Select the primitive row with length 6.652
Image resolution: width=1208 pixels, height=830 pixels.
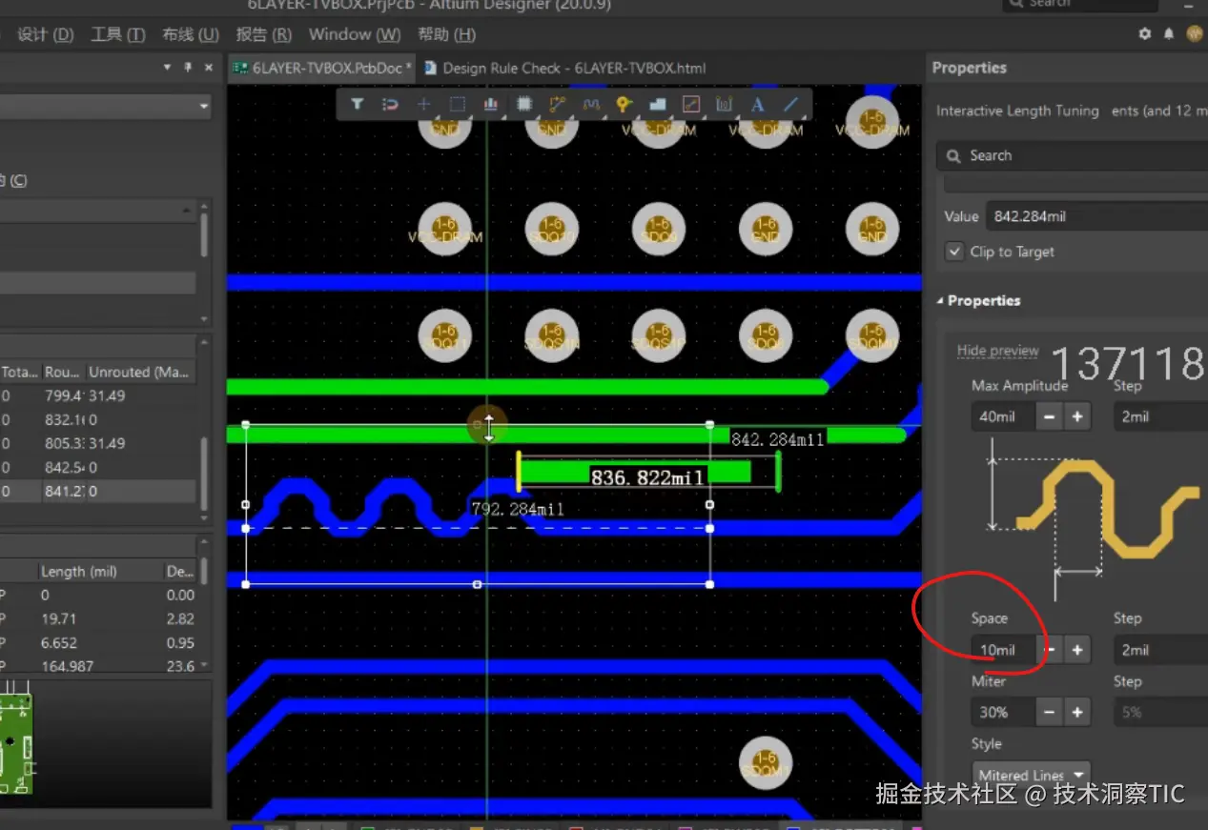tap(97, 642)
